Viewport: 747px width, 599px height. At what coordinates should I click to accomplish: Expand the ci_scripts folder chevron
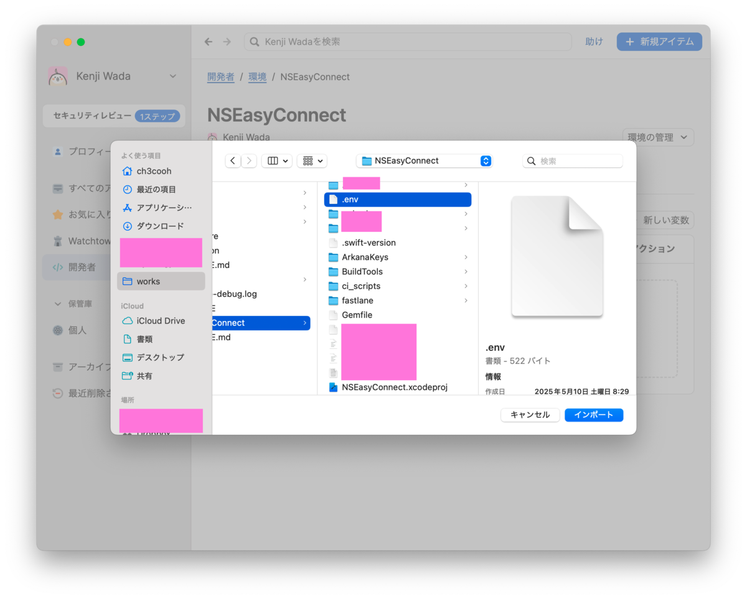coord(466,286)
